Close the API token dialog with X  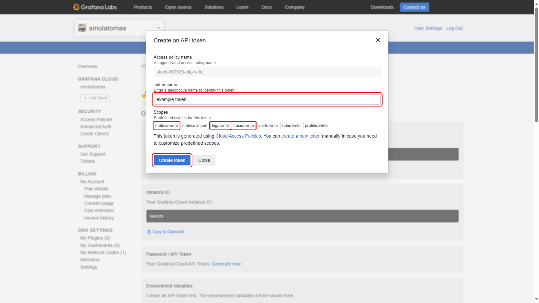(x=378, y=40)
